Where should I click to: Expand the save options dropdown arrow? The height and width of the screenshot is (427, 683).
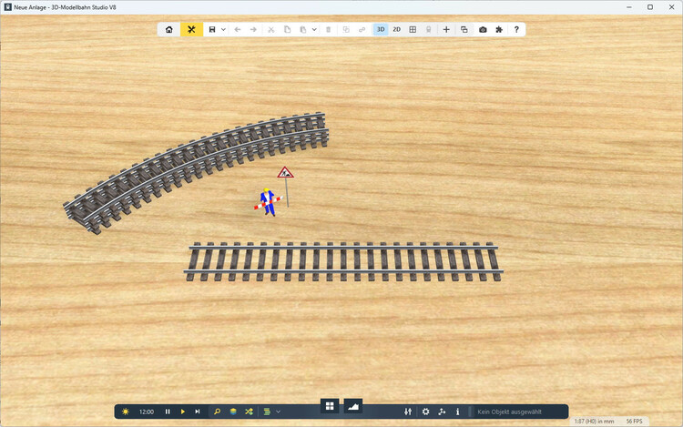click(x=223, y=29)
